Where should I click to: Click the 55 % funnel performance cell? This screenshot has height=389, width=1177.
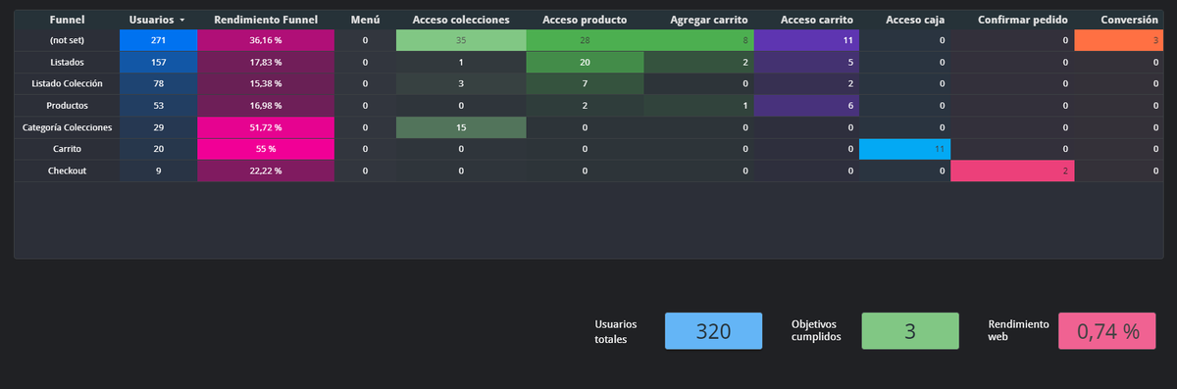click(266, 149)
